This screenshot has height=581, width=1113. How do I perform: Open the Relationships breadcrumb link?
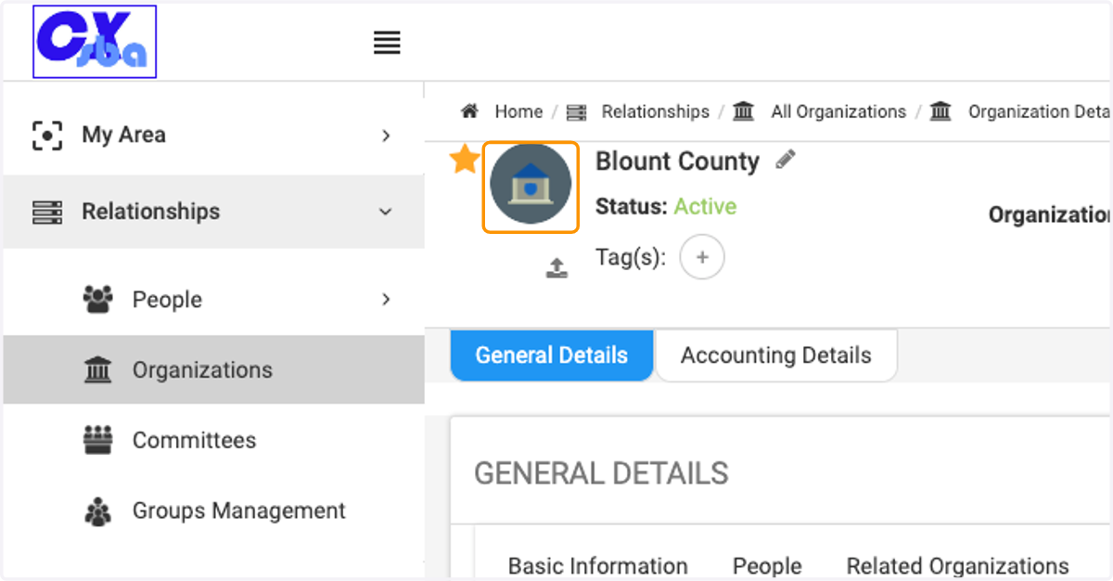655,111
